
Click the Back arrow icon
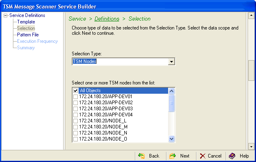[x=141, y=156]
